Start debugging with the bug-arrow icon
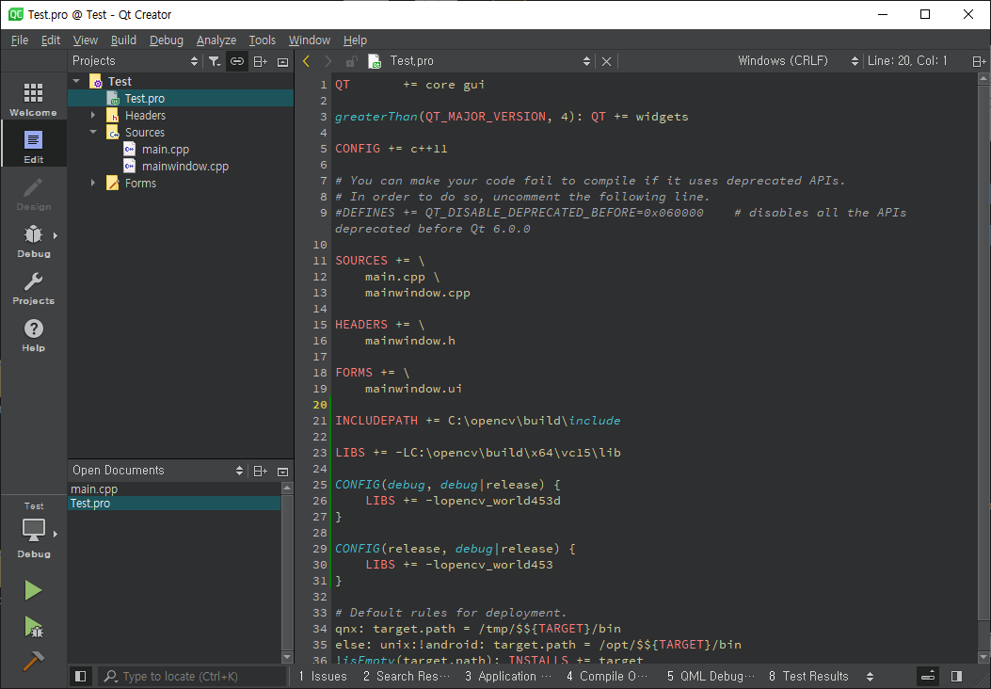Screen dimensions: 991x689 33,627
